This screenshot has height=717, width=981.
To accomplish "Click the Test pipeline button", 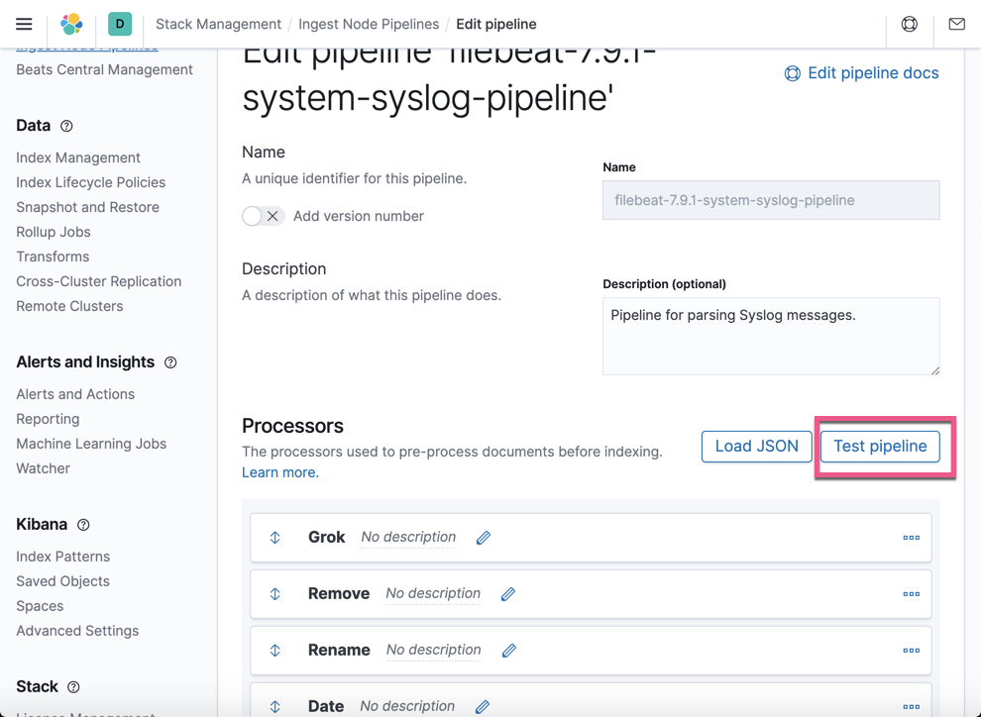I will coord(880,447).
